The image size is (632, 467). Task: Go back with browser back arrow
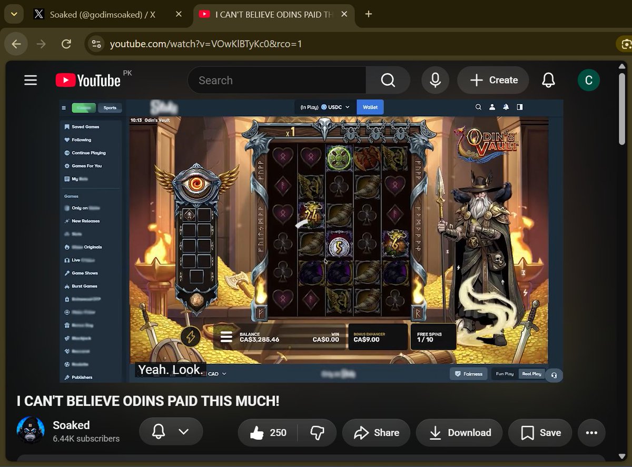(x=16, y=44)
